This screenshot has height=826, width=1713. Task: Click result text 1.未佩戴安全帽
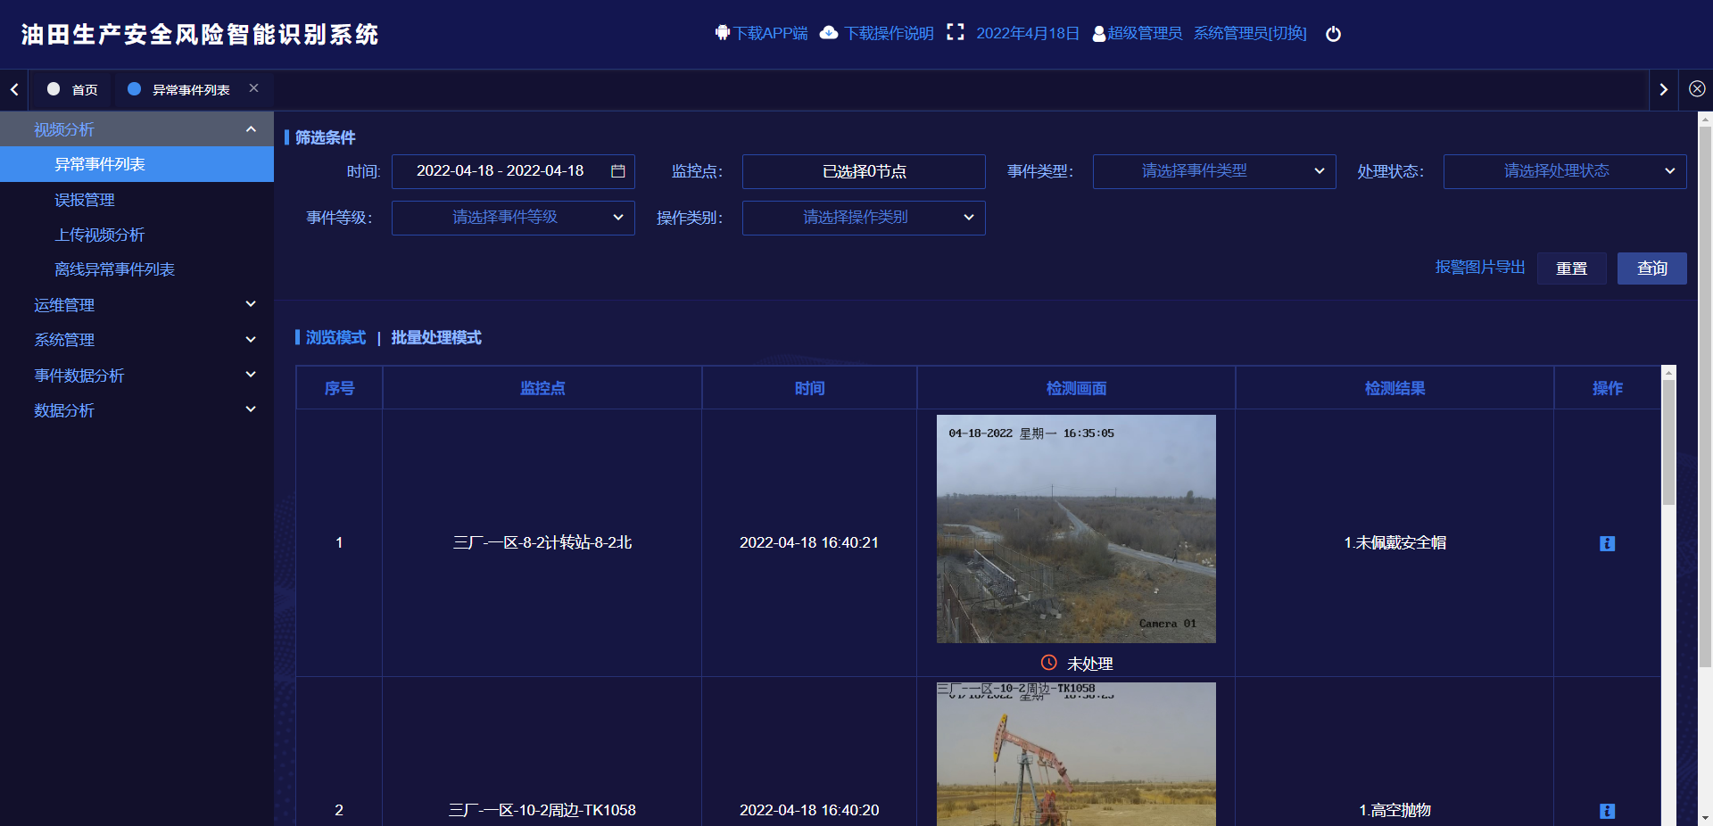point(1394,542)
